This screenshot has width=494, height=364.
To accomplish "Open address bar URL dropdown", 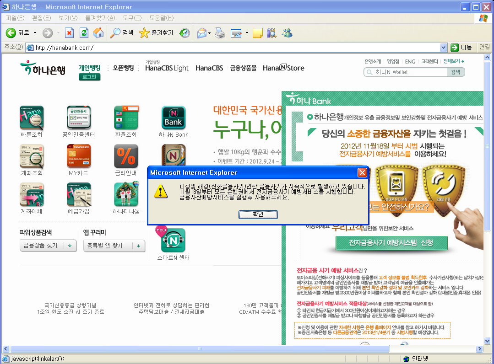I will tap(443, 48).
